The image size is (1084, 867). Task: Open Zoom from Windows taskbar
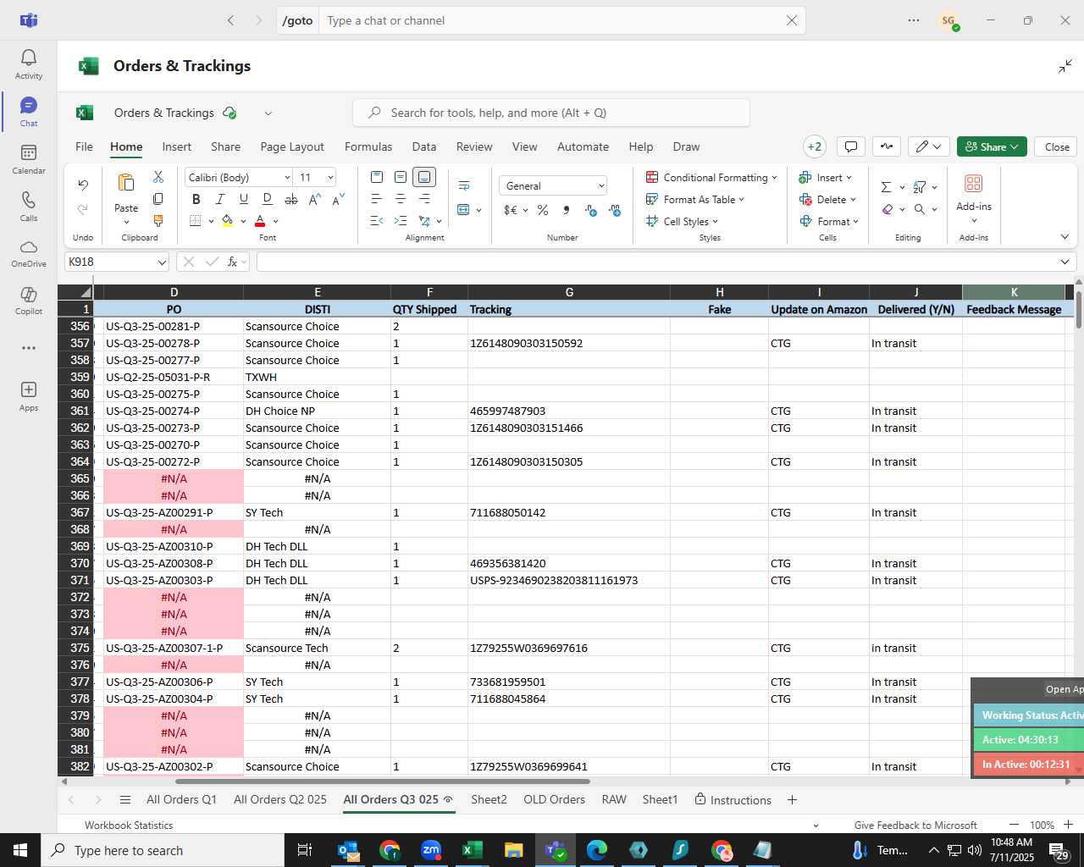point(431,850)
